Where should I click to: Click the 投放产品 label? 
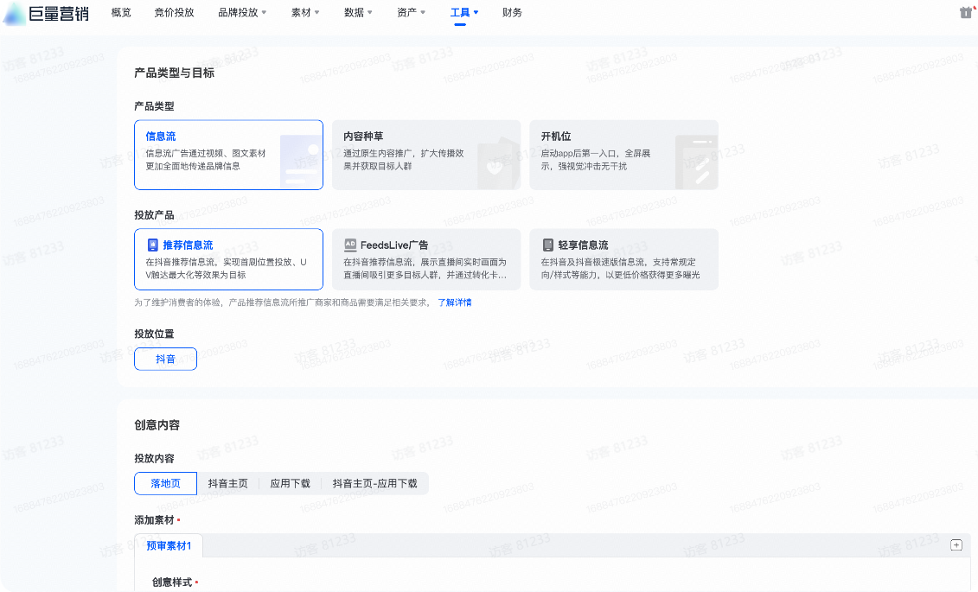click(x=154, y=215)
